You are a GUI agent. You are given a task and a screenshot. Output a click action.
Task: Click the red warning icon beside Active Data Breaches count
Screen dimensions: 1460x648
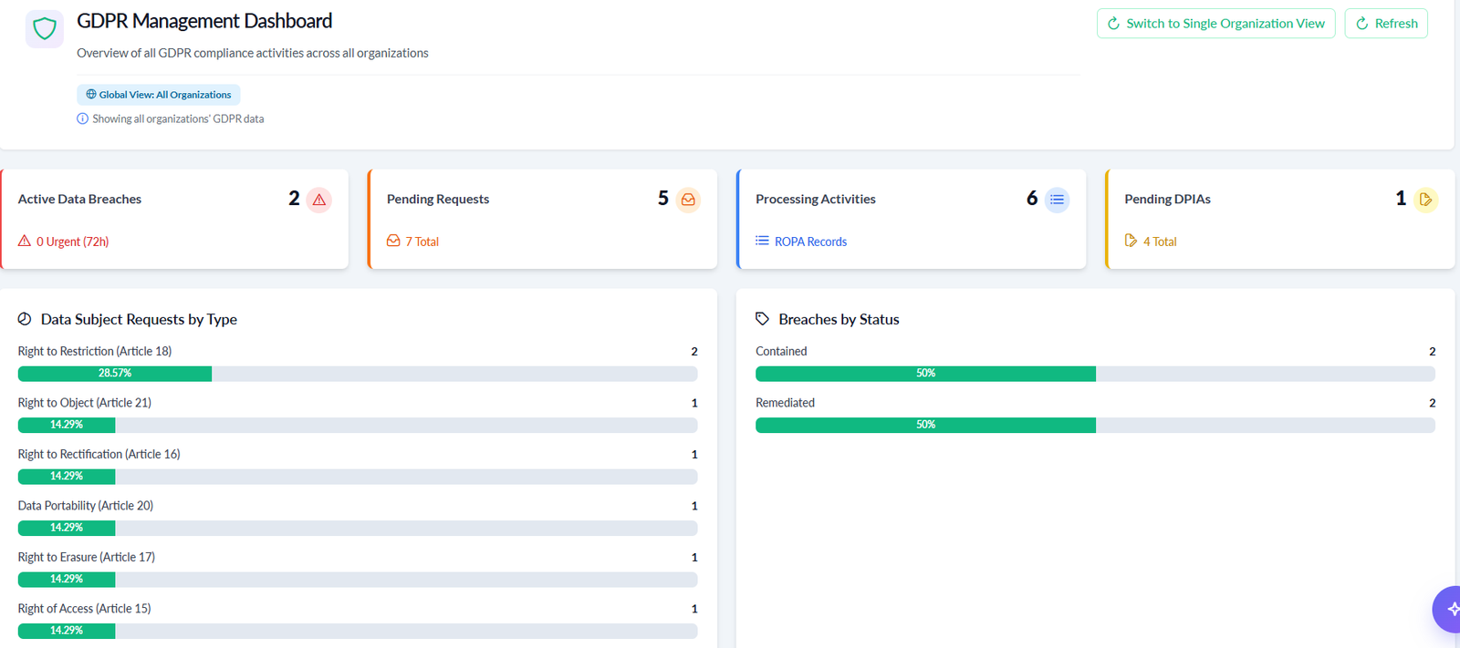click(319, 200)
